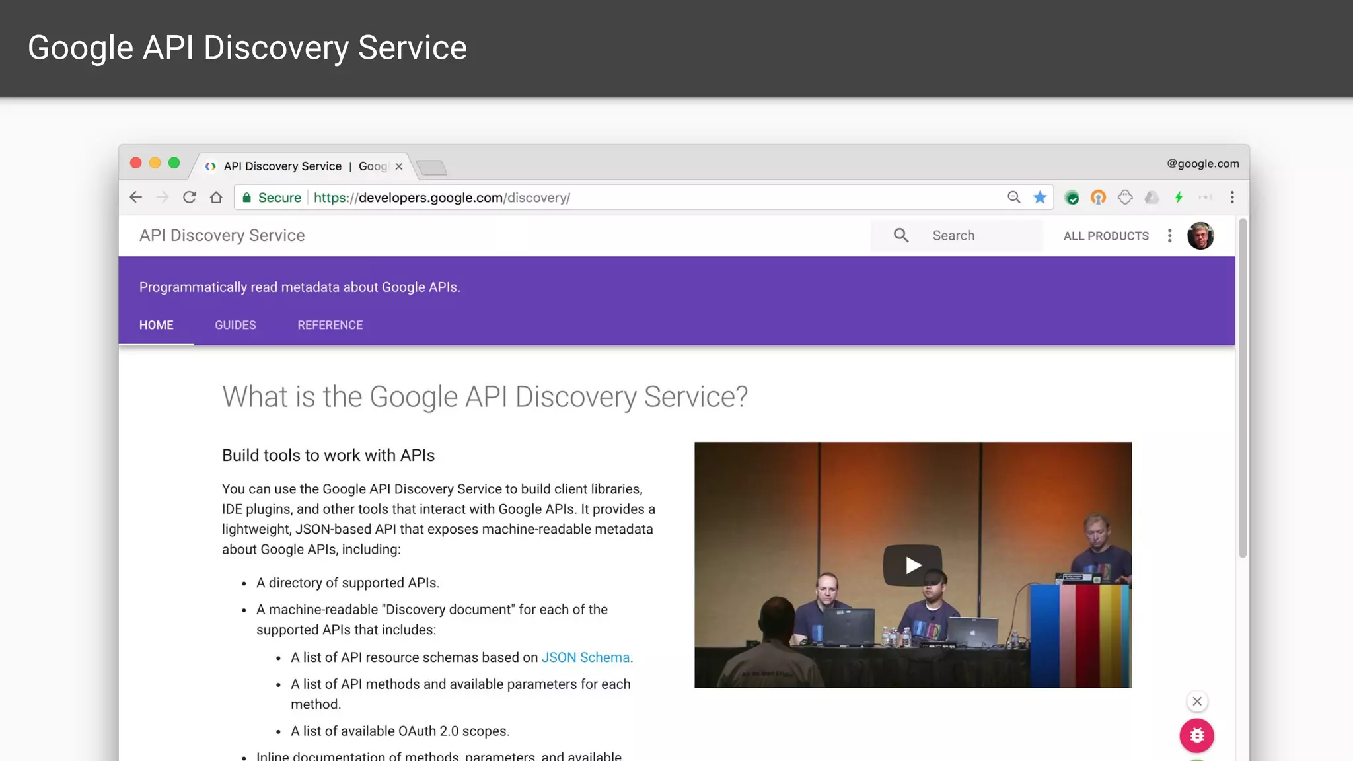This screenshot has width=1353, height=761.
Task: Click the @google.com profile label
Action: pos(1203,164)
